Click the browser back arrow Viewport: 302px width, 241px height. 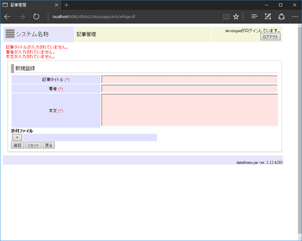(7, 16)
